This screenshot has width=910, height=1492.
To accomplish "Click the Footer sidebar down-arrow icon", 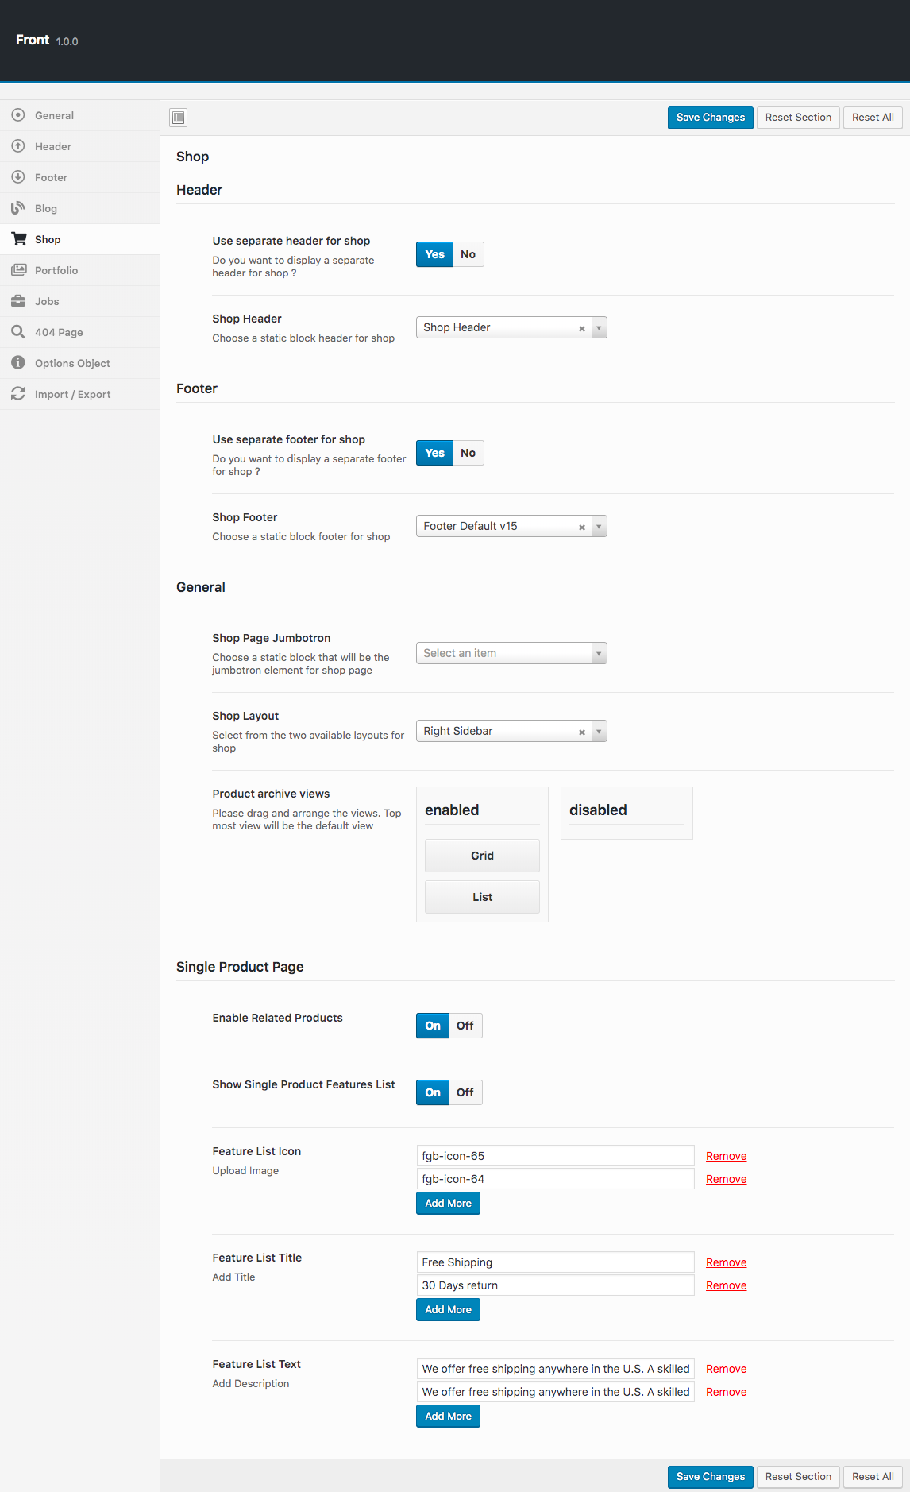I will (x=18, y=177).
